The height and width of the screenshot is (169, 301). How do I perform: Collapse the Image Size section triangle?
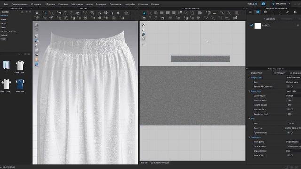pos(249,91)
